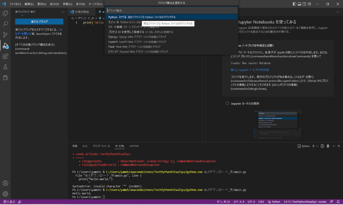Split the terminal panel
Viewport: 343px width, 205px height.
pos(322,146)
